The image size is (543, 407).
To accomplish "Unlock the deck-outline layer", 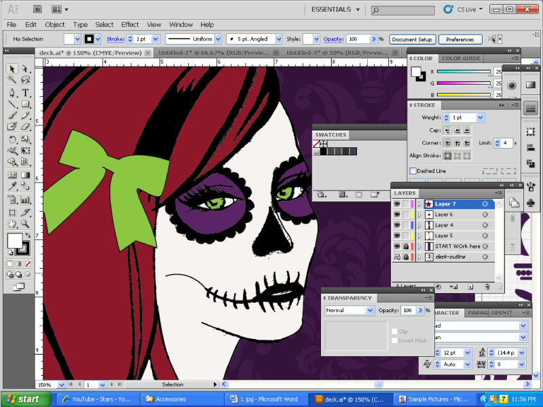I will (x=405, y=257).
